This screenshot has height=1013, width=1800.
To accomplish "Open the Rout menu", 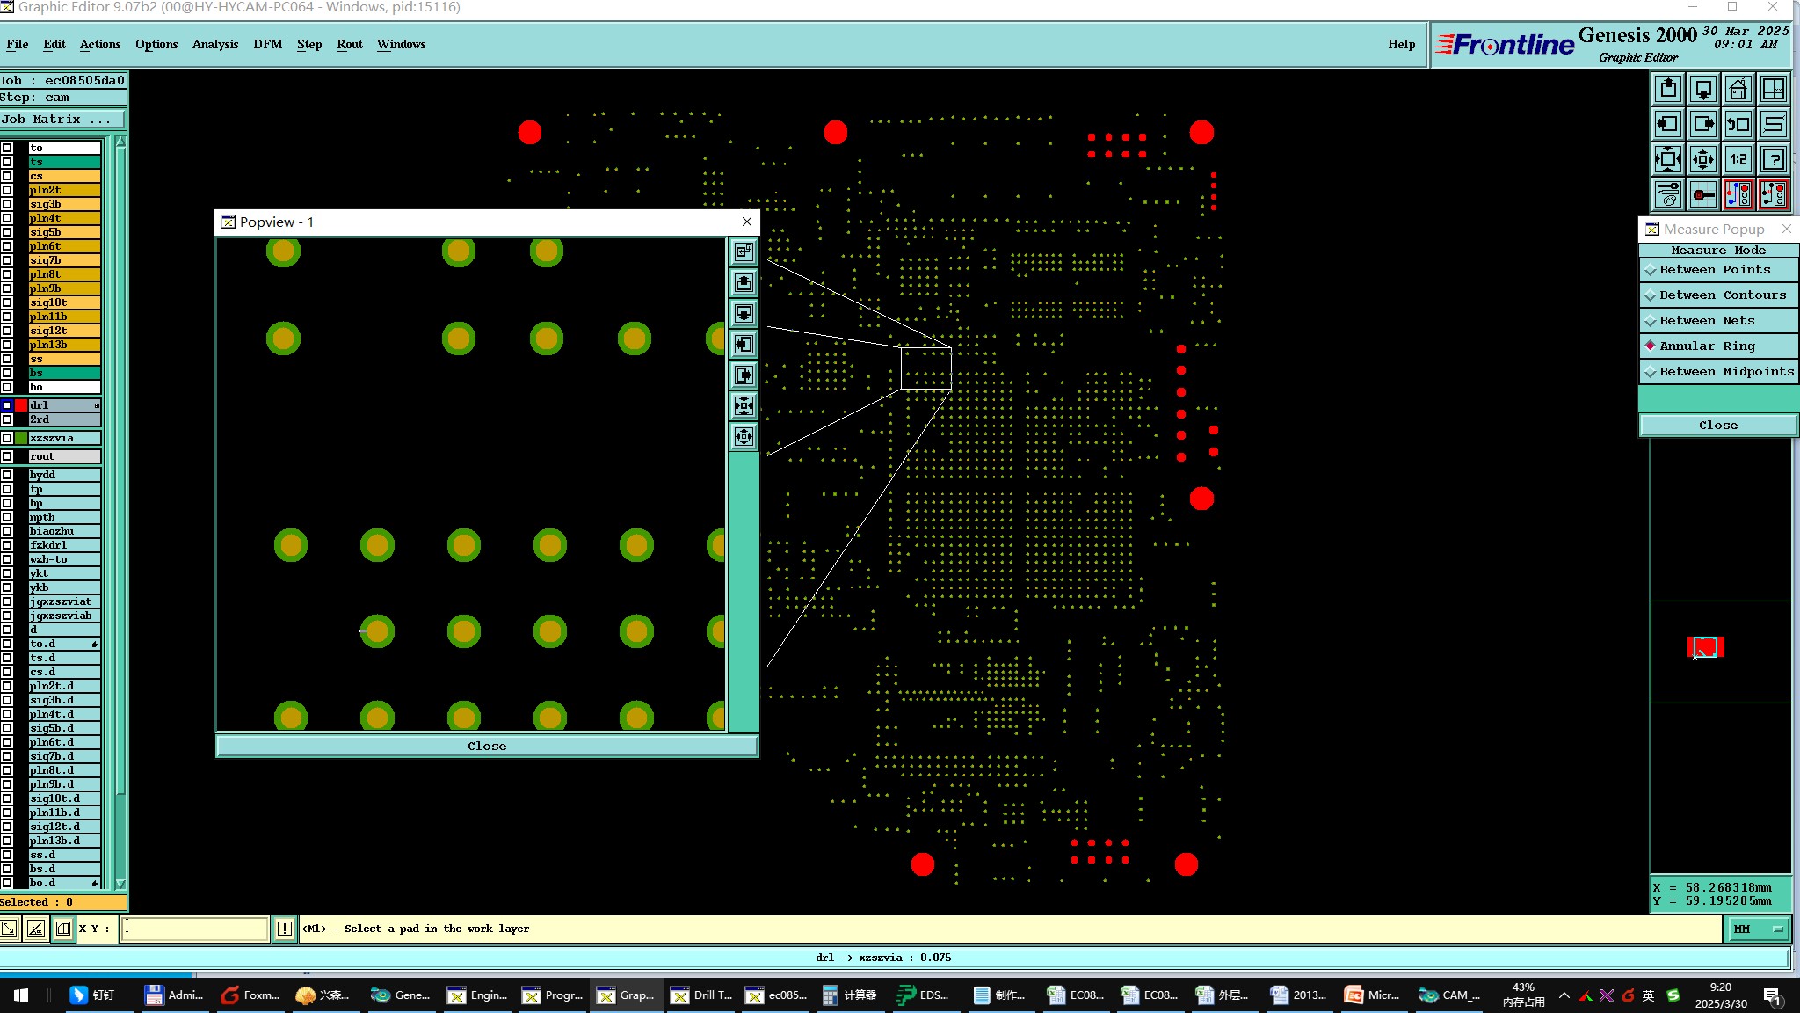I will coord(350,44).
